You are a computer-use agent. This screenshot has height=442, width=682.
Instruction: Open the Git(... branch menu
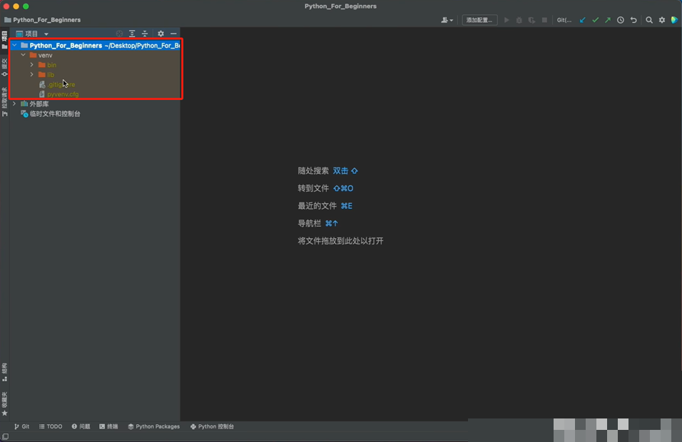(x=564, y=20)
